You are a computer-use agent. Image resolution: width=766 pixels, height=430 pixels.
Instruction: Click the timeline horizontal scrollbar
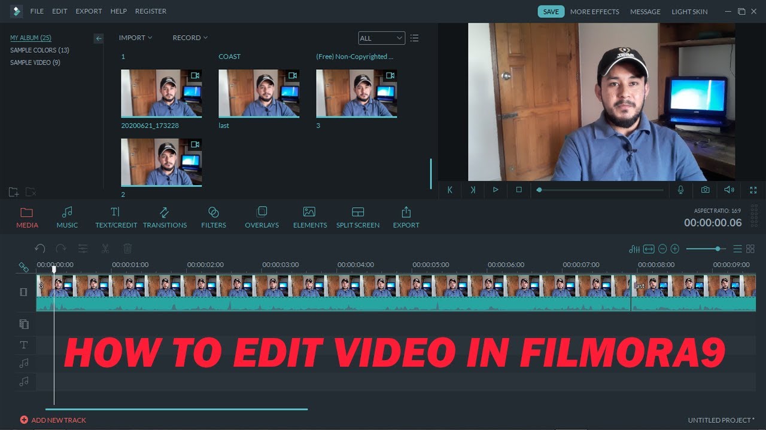pyautogui.click(x=177, y=409)
